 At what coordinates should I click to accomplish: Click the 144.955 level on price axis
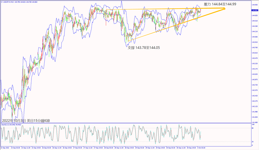coord(255,5)
